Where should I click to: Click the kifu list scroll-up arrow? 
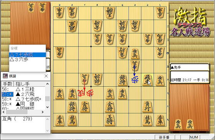click(48, 84)
